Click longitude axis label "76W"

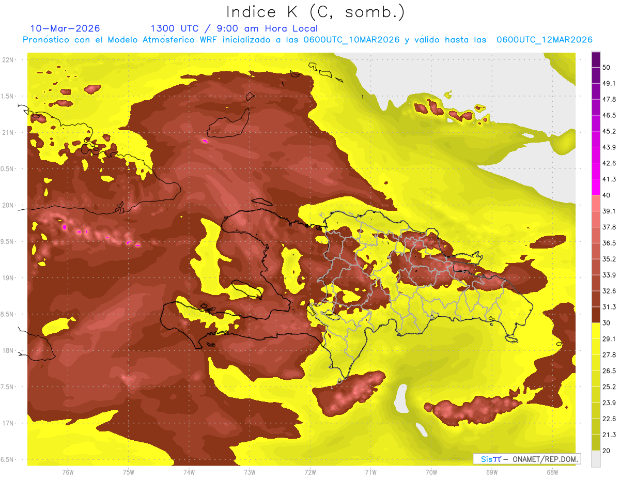tap(68, 472)
